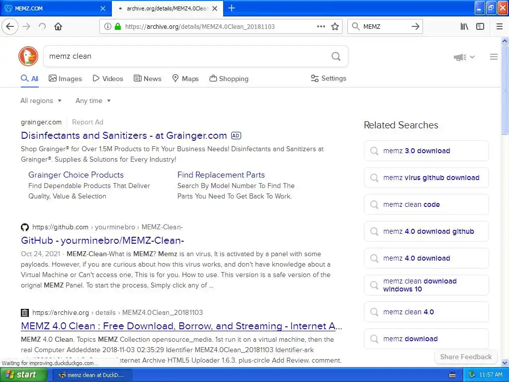Click the grainger.com ad domain text

point(41,122)
